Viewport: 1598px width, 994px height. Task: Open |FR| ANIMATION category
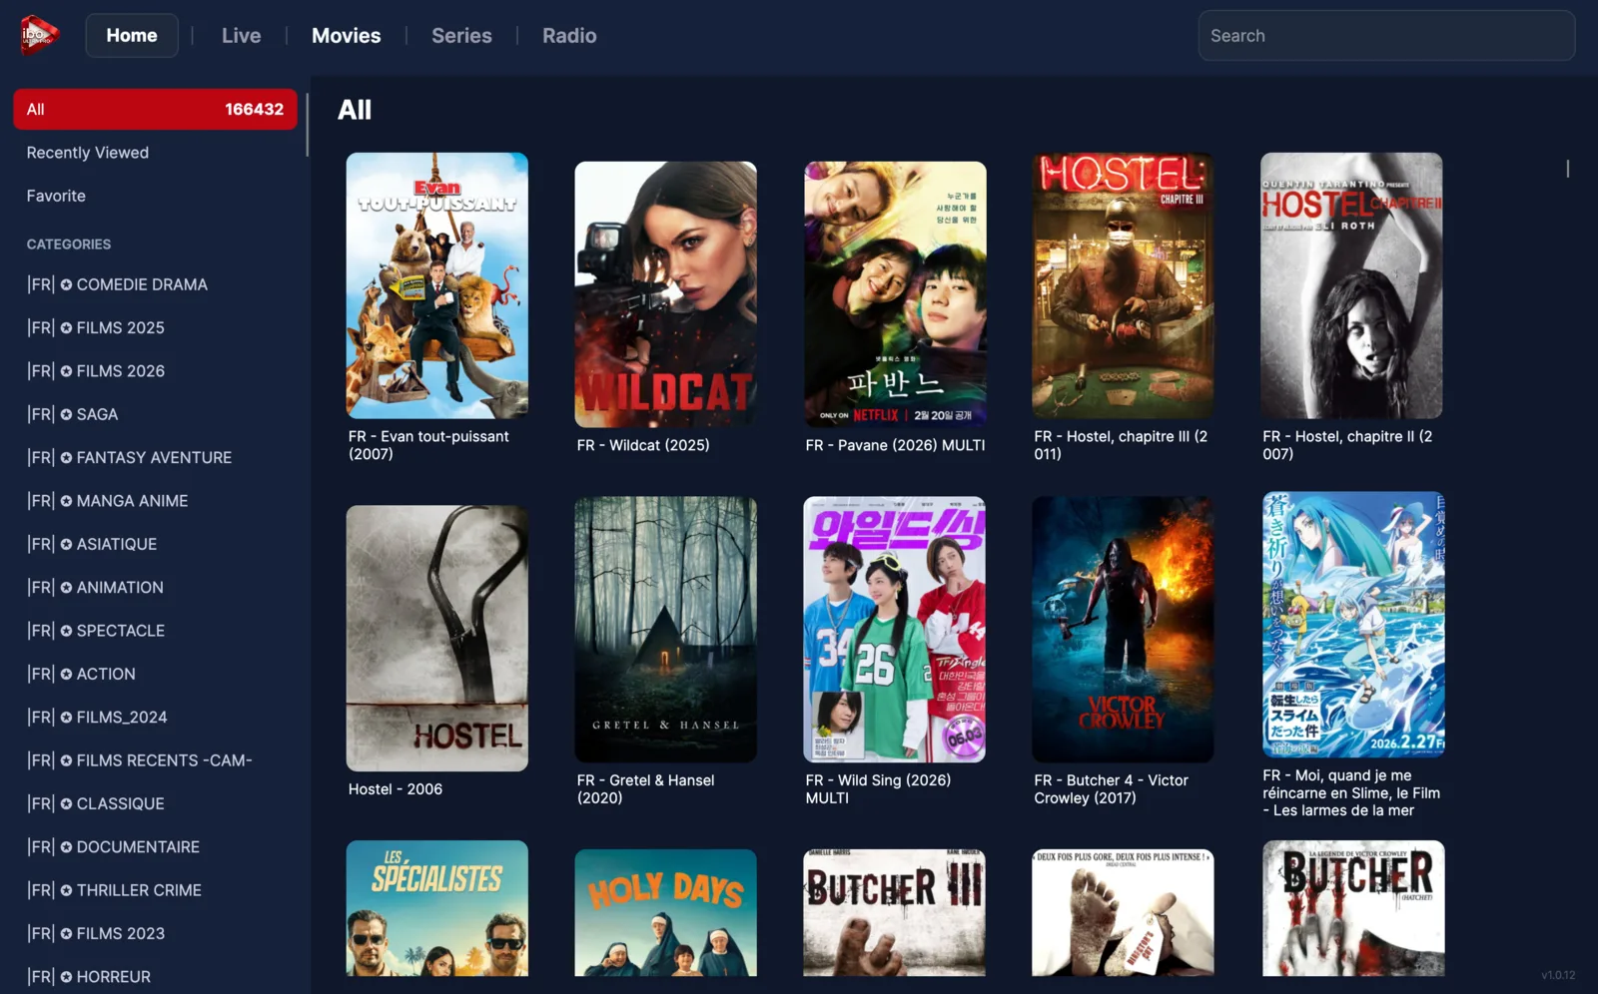coord(155,587)
